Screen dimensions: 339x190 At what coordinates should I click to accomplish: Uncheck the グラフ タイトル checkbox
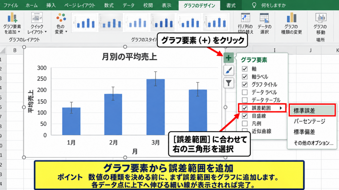pyautogui.click(x=245, y=85)
